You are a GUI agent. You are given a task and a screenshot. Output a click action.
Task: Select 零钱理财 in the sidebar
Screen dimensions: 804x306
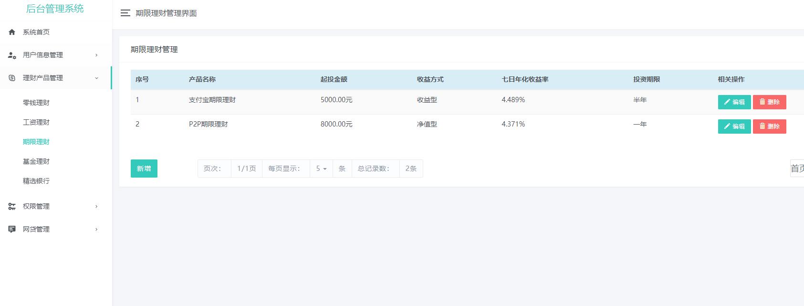[x=36, y=103]
